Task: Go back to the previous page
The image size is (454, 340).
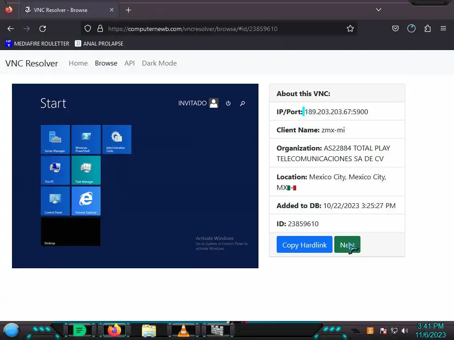Action: [11, 29]
